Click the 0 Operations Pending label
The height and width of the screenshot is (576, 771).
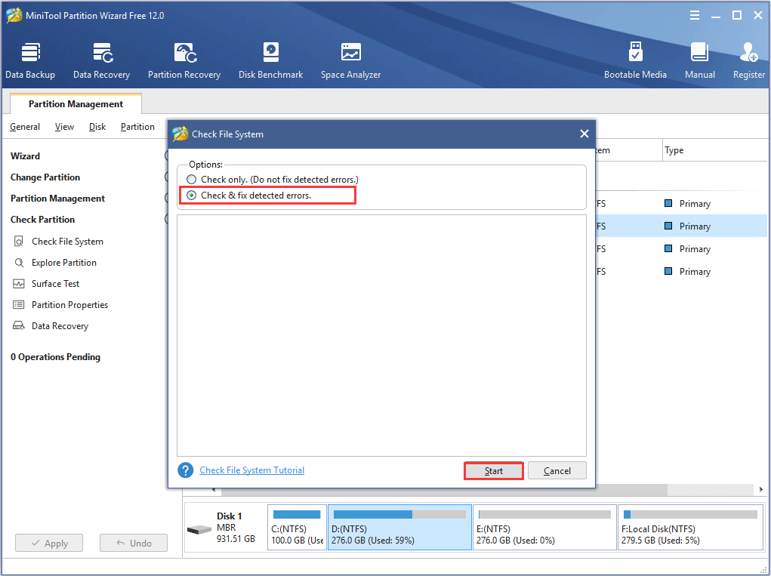[56, 357]
